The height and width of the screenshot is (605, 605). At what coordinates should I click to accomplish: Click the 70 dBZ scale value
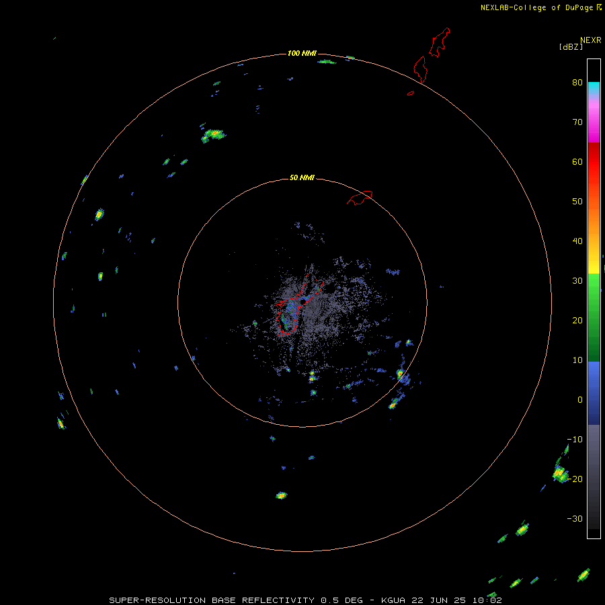pyautogui.click(x=577, y=122)
